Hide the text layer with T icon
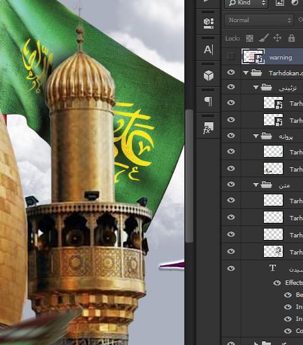This screenshot has height=345, width=303. coord(231,268)
